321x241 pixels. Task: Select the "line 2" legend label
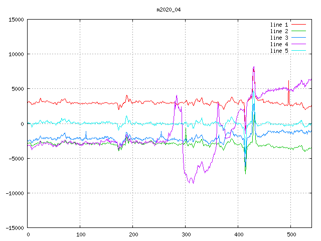[279, 31]
